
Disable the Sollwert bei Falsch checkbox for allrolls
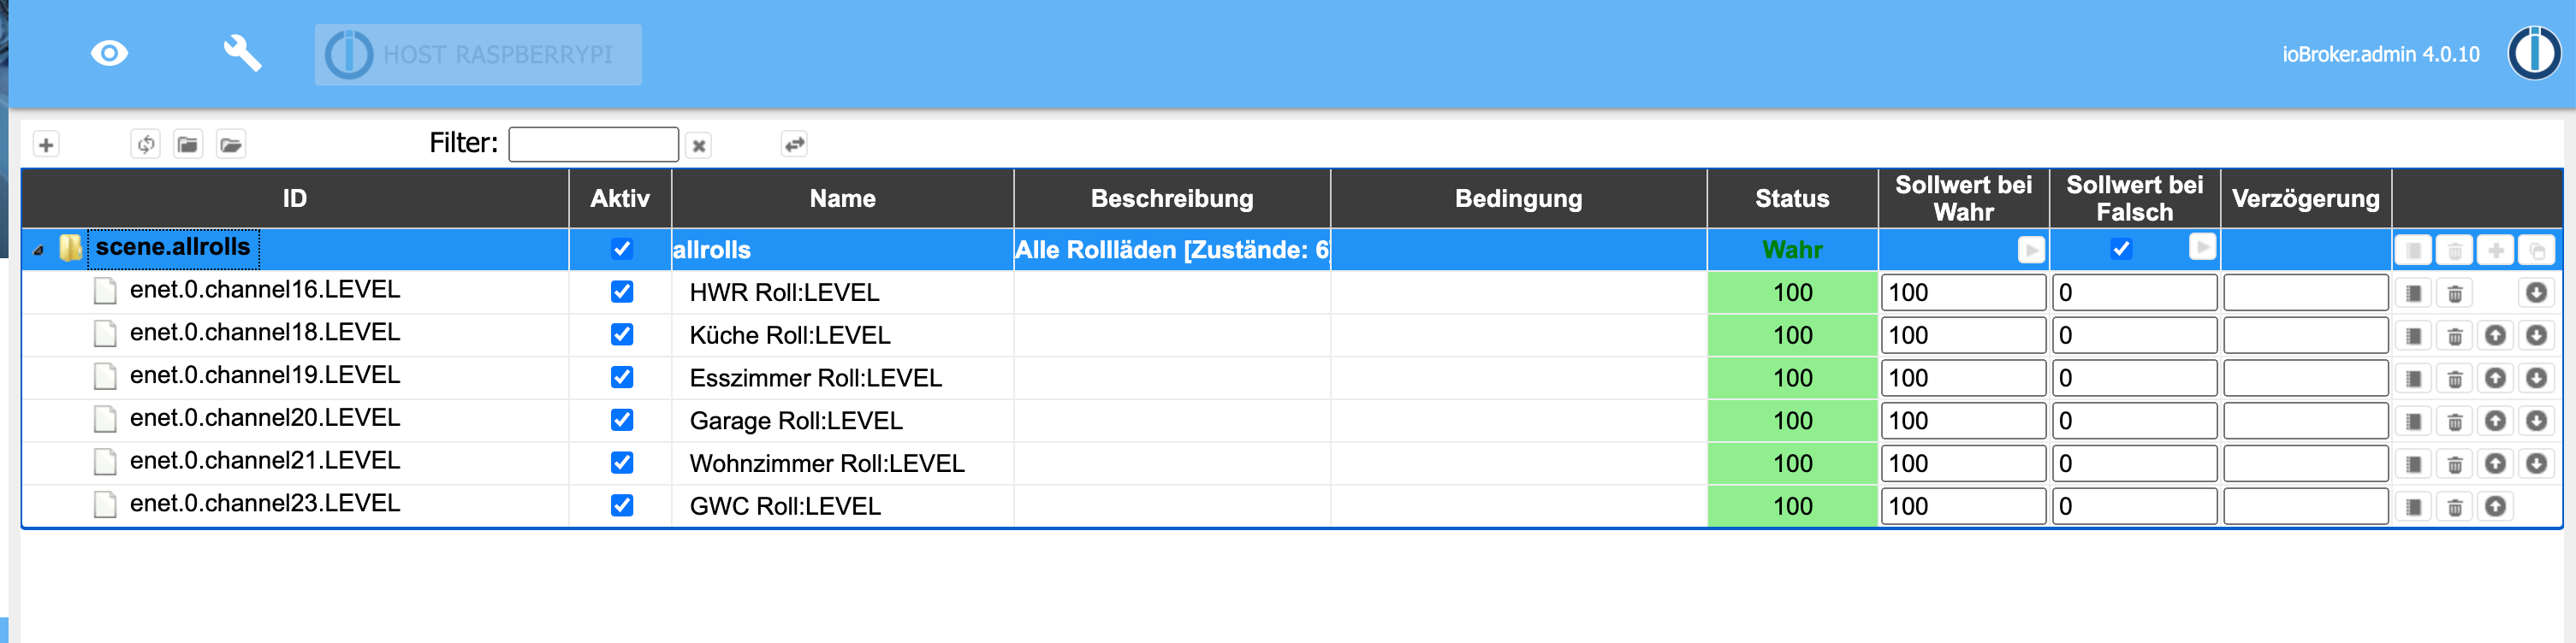(x=2121, y=249)
